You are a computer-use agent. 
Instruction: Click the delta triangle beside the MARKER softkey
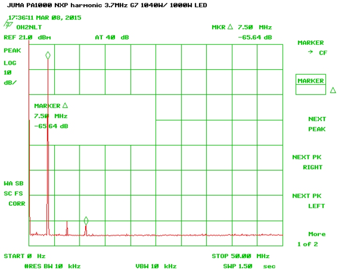point(333,90)
